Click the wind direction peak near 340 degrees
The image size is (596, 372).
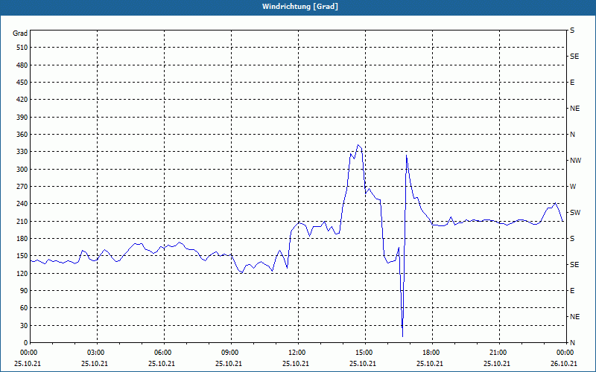[358, 145]
